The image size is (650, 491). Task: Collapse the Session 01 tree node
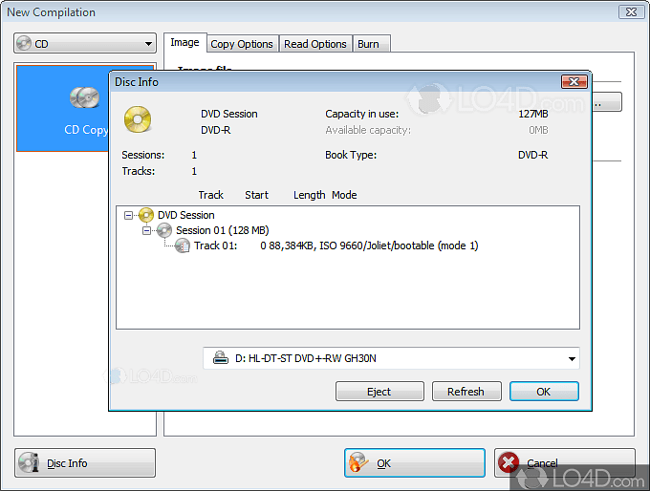tap(147, 230)
